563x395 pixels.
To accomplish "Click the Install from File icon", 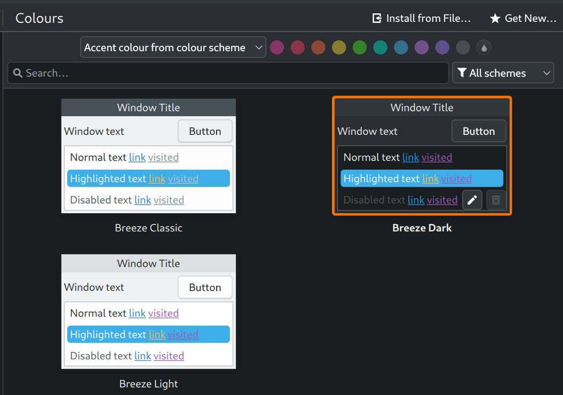I will point(377,18).
